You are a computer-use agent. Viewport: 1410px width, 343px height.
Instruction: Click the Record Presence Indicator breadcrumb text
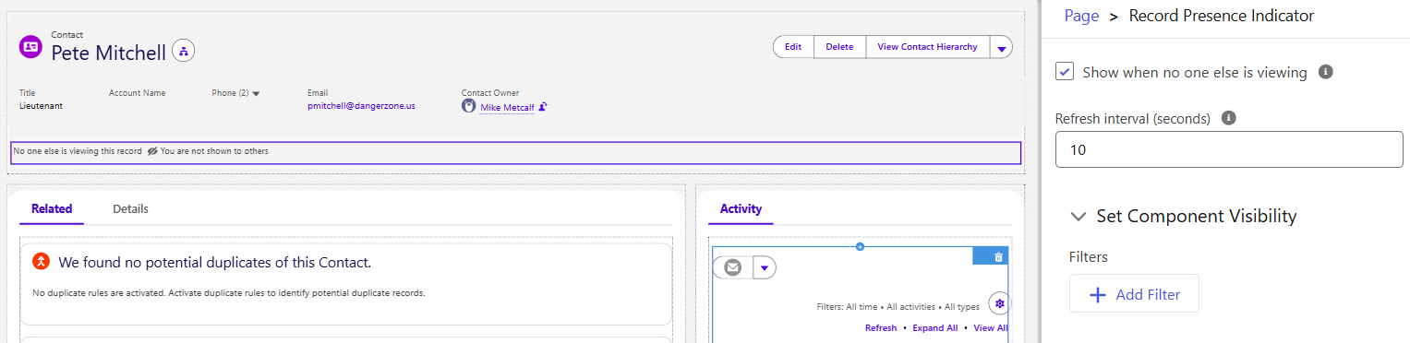pos(1222,16)
